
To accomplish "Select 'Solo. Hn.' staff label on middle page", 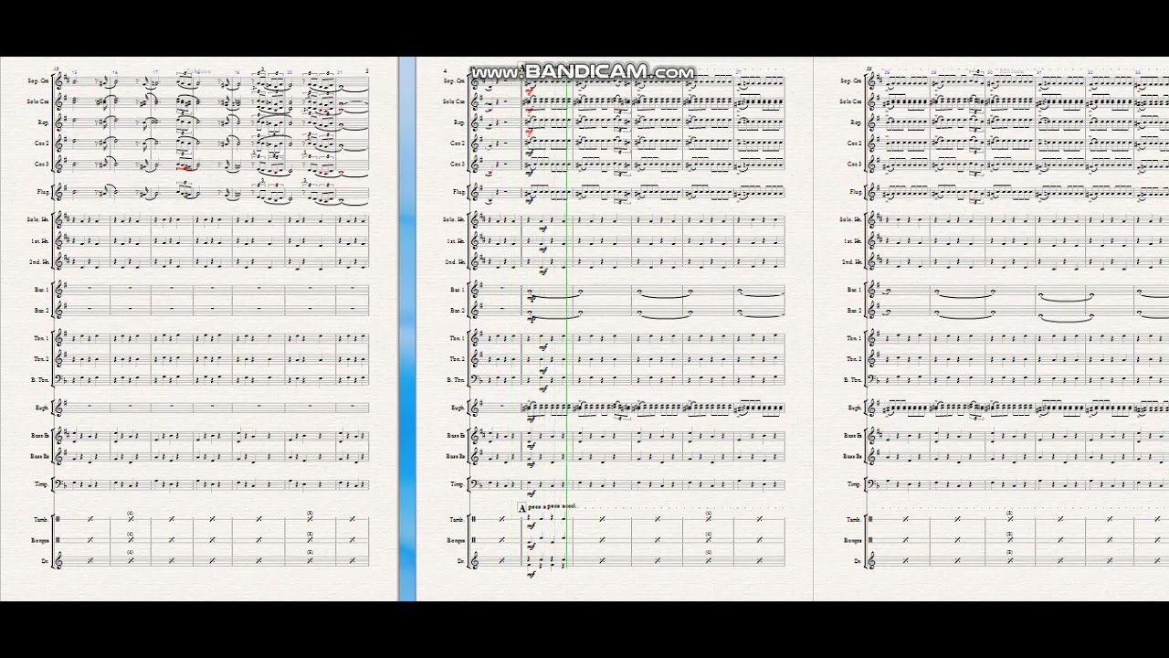I will point(454,219).
